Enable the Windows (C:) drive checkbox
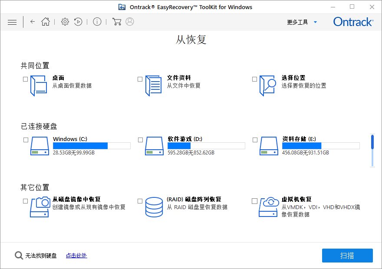The width and height of the screenshot is (382, 269). pyautogui.click(x=25, y=140)
